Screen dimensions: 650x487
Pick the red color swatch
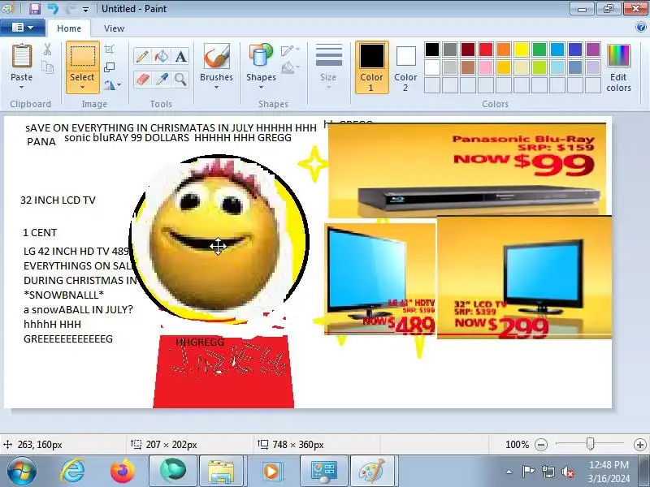coord(486,50)
